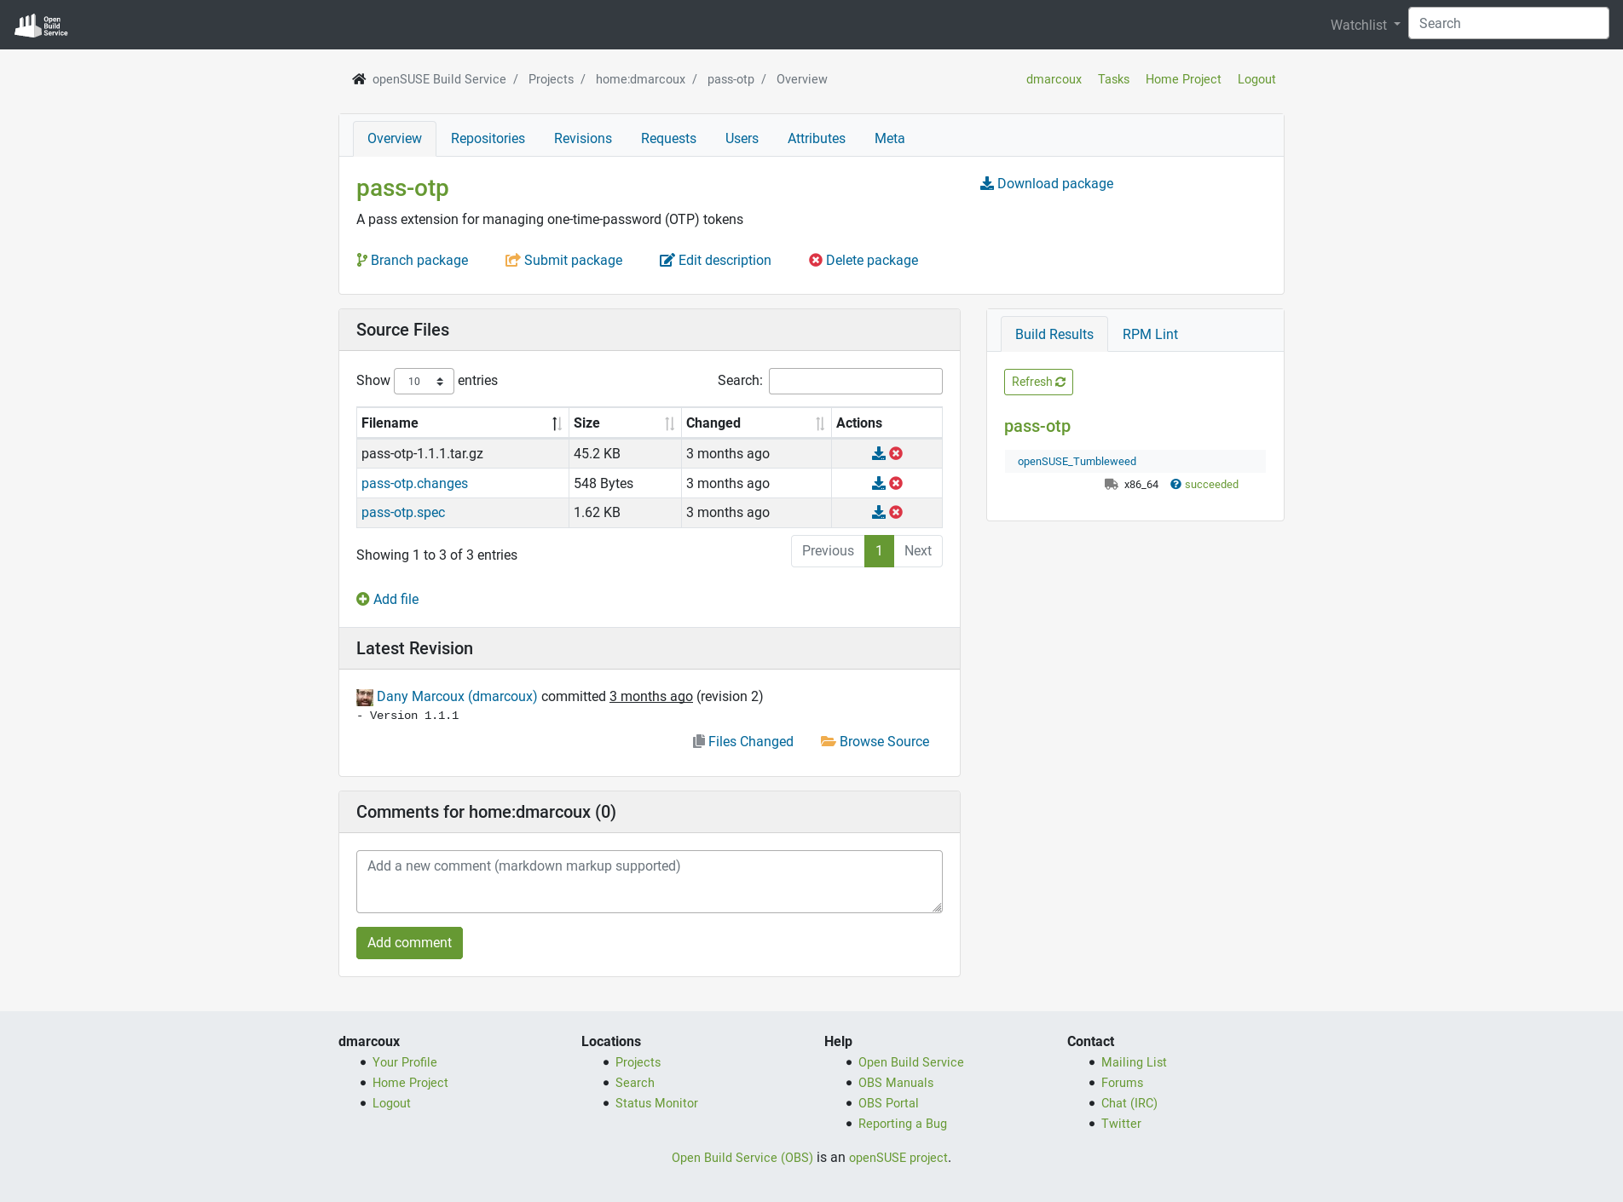Switch to the Repositories tab

pyautogui.click(x=488, y=139)
